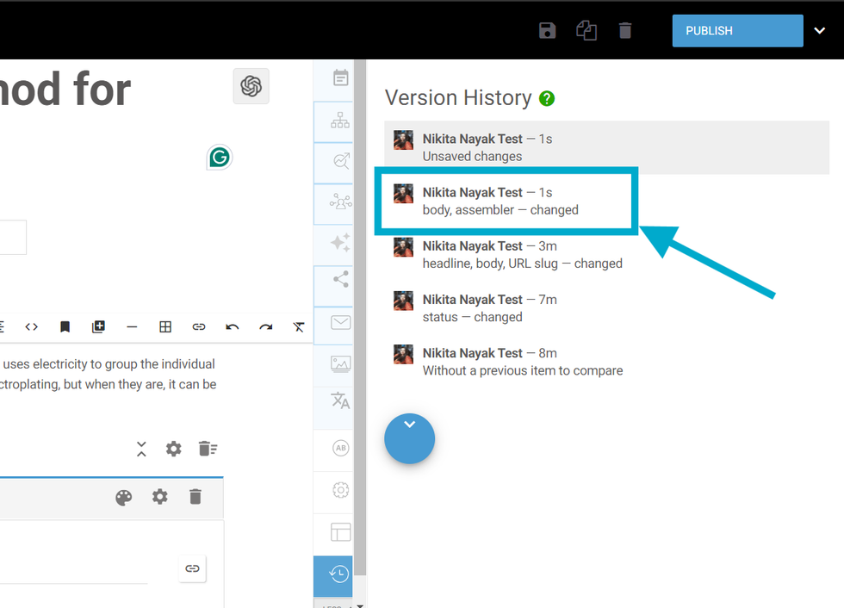
Task: Click the ChatGPT icon near the headline
Action: click(x=251, y=86)
